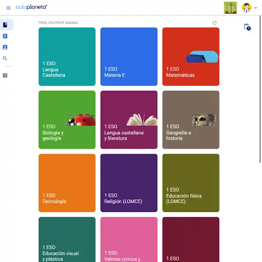Screen dimensions: 262x262
Task: Open the help question mark icon
Action: [5, 75]
